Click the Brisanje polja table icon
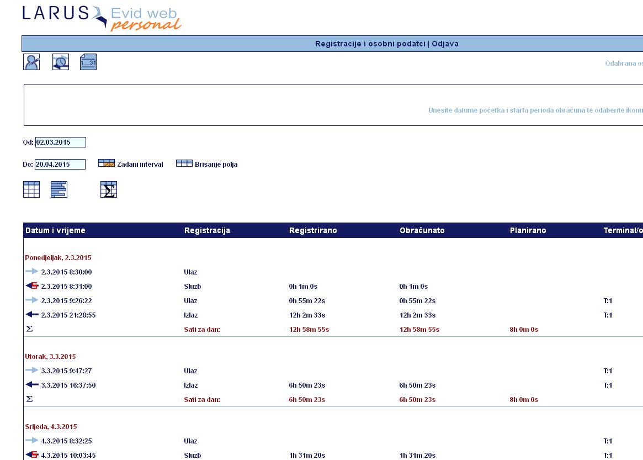This screenshot has width=643, height=460. click(184, 163)
